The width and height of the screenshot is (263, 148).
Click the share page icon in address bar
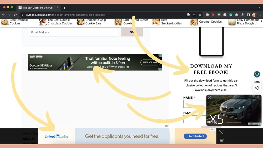[x=194, y=15]
